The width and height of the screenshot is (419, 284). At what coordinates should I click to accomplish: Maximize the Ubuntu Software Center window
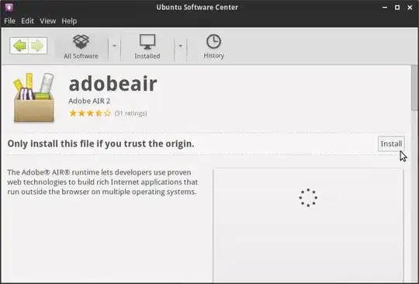click(397, 8)
